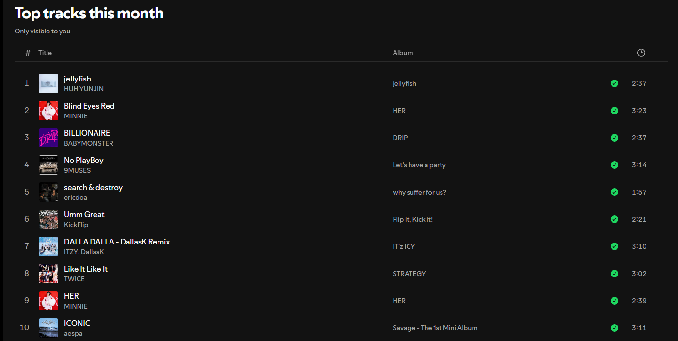Click the Title column header

45,53
